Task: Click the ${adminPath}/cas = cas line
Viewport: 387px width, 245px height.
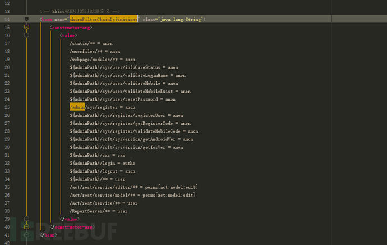Action: coord(97,155)
